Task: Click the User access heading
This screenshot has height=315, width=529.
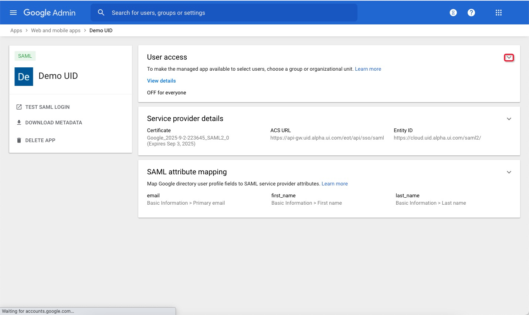Action: pyautogui.click(x=167, y=57)
